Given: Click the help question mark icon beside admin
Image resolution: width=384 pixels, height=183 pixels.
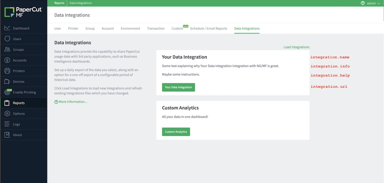Looking at the screenshot, I should pyautogui.click(x=363, y=3).
